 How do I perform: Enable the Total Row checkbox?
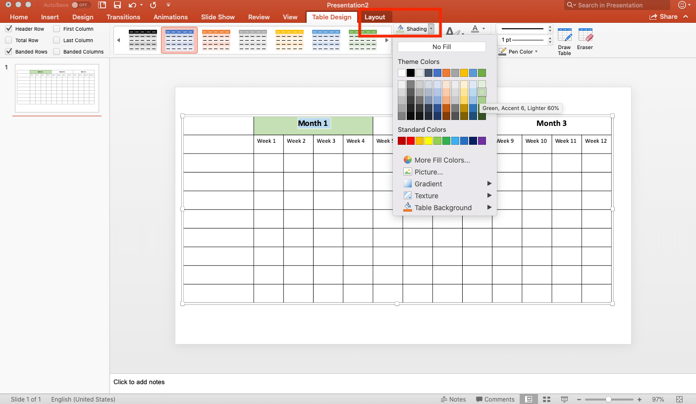[x=8, y=40]
